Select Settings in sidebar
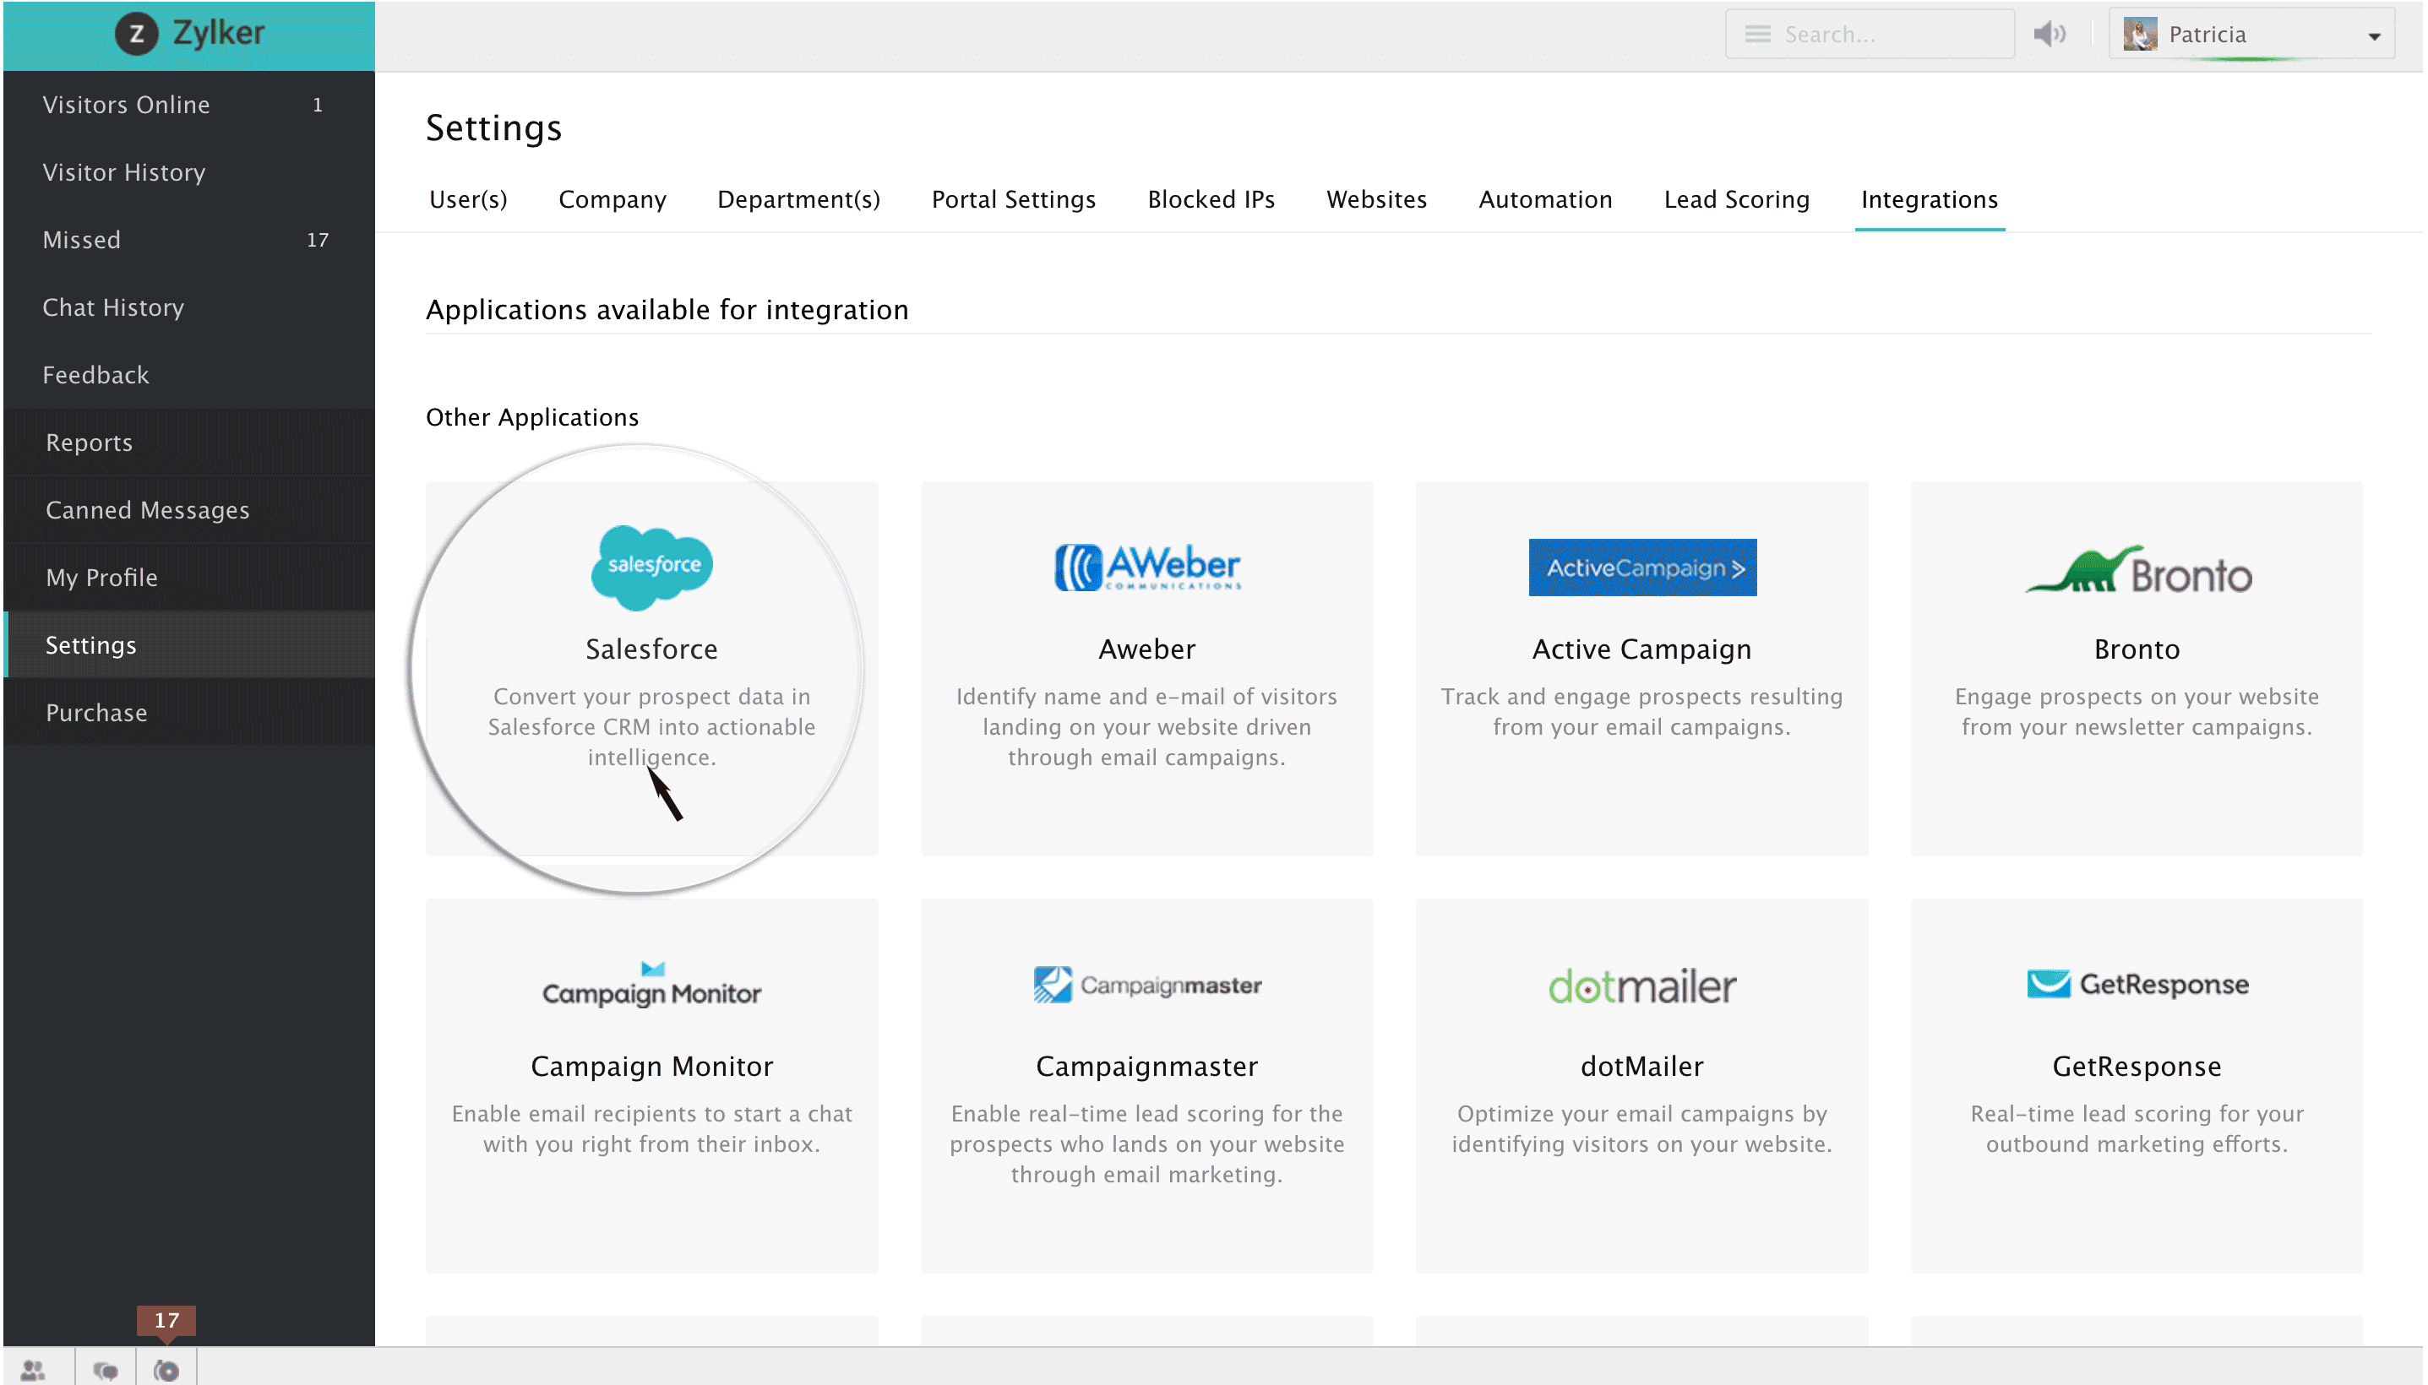2428x1385 pixels. [x=189, y=645]
